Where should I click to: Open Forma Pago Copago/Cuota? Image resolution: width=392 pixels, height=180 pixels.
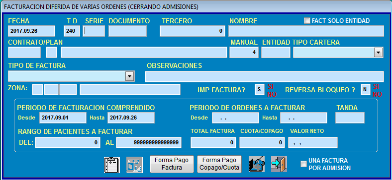coord(219,164)
